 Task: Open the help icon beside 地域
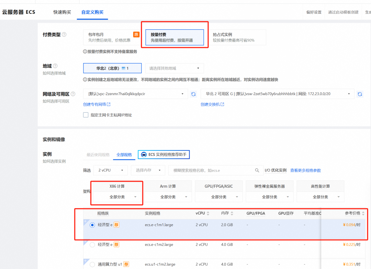click(55, 66)
